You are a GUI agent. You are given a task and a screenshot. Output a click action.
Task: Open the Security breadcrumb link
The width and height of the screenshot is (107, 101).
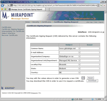(x=36, y=22)
